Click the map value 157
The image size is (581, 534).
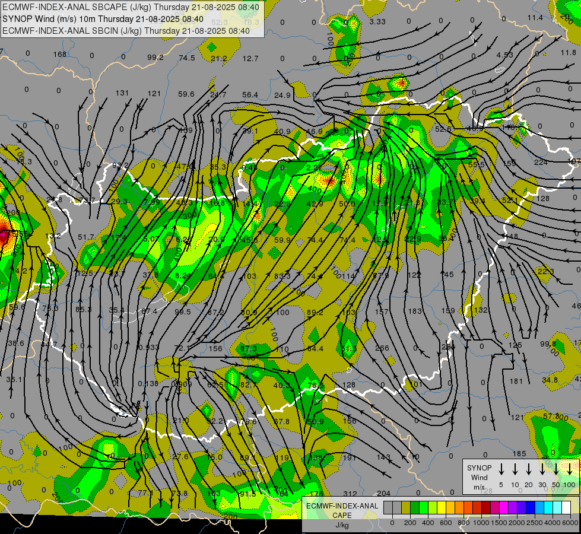tap(382, 312)
